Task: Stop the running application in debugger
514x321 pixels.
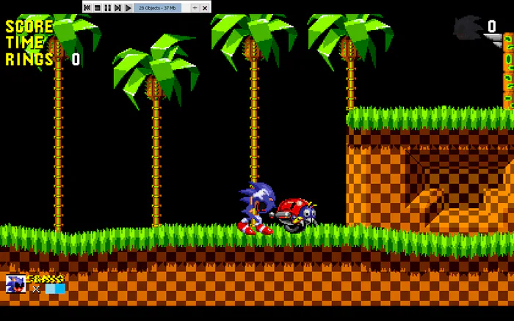Action: (x=98, y=8)
